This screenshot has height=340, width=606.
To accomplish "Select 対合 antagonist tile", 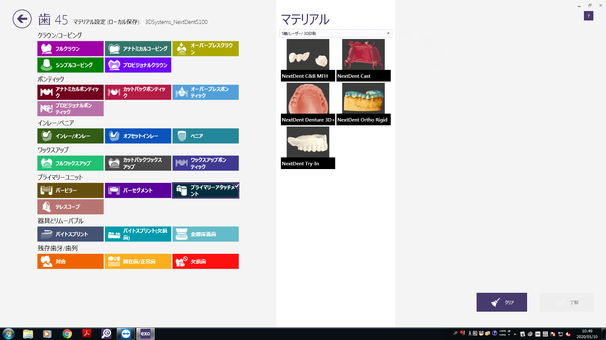I will coord(70,261).
